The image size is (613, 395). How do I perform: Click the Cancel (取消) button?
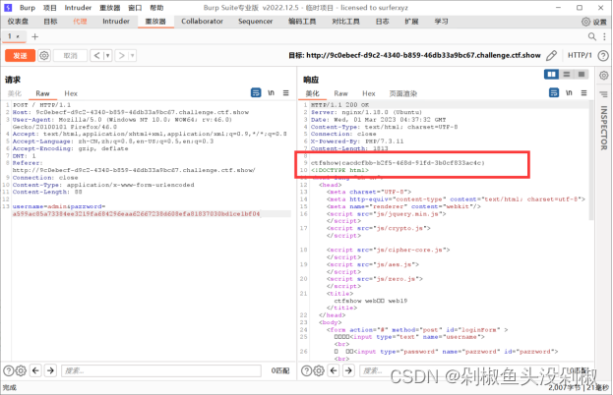click(71, 55)
